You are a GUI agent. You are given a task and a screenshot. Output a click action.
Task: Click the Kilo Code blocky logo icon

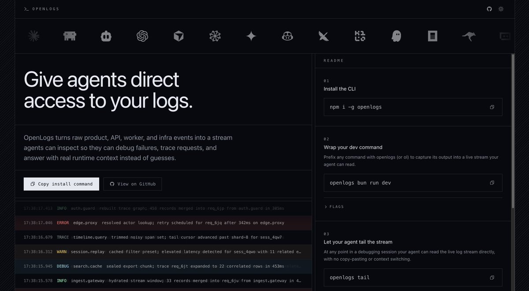[x=360, y=36]
